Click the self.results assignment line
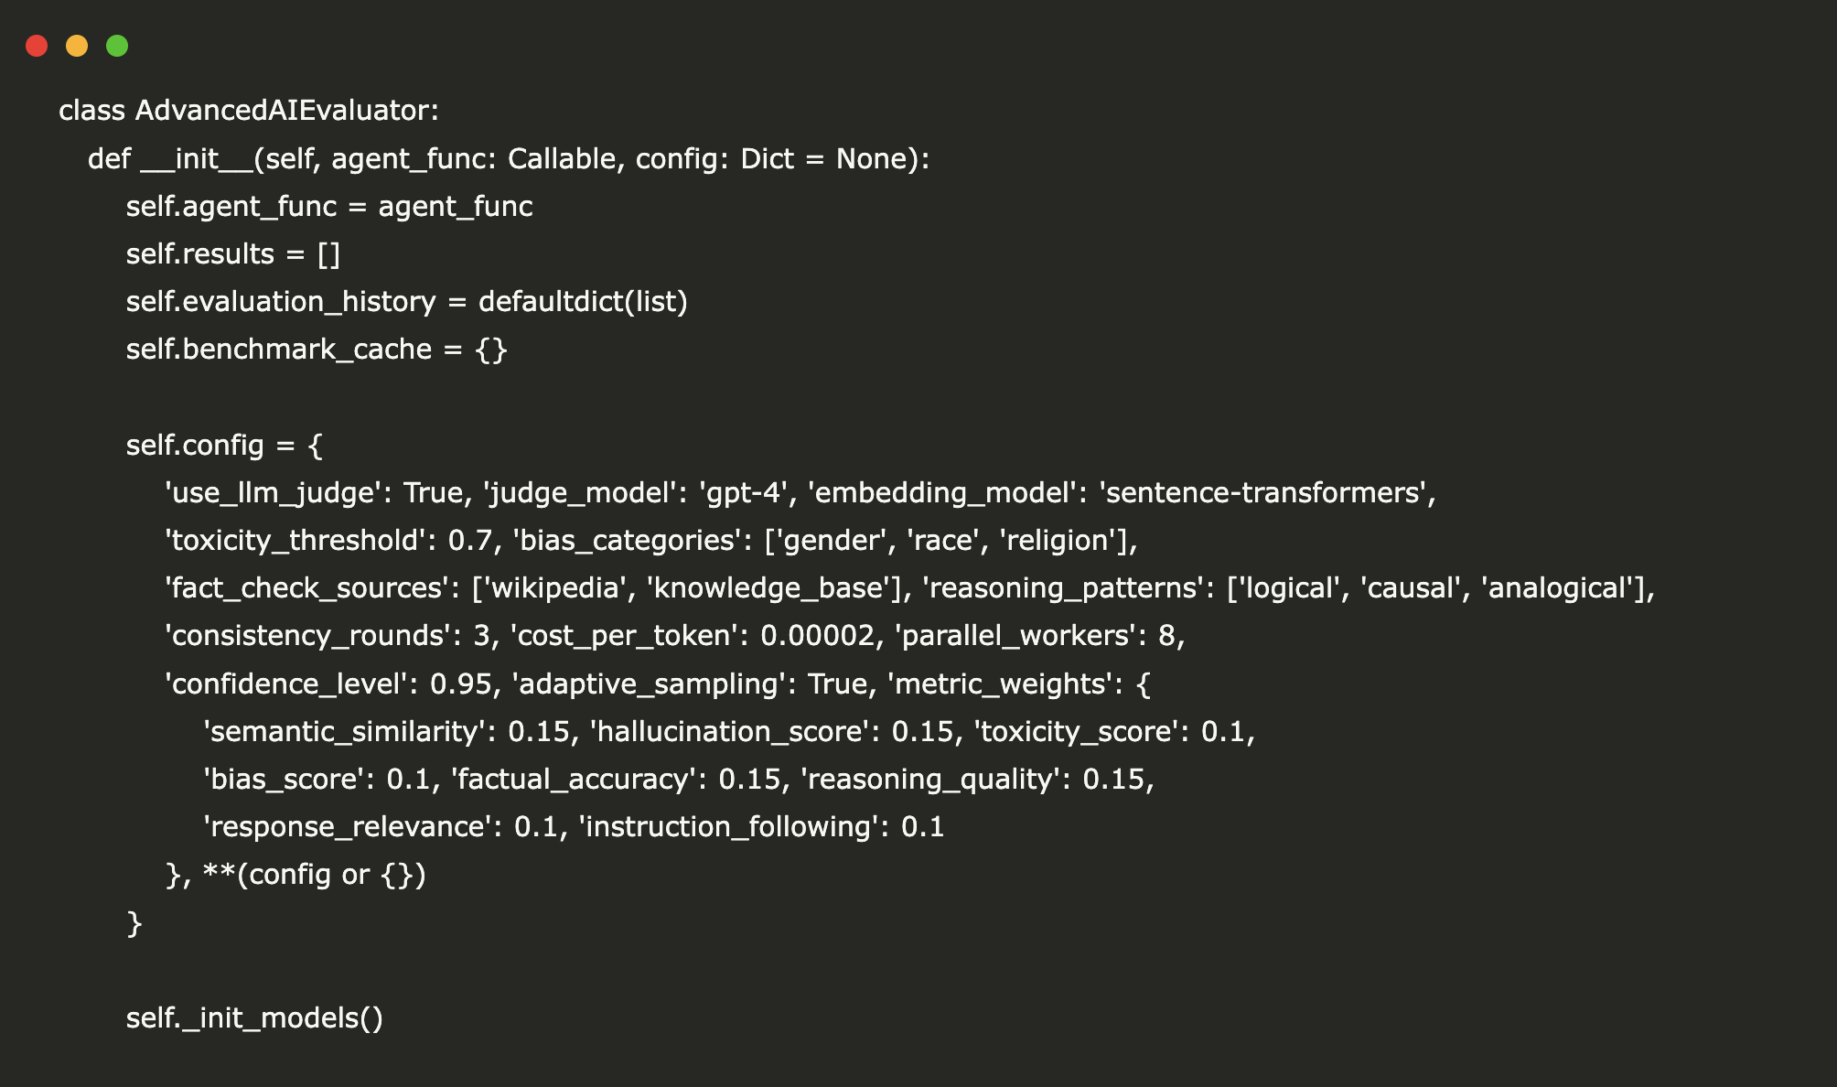Screen dimensions: 1837x1087 tap(232, 254)
